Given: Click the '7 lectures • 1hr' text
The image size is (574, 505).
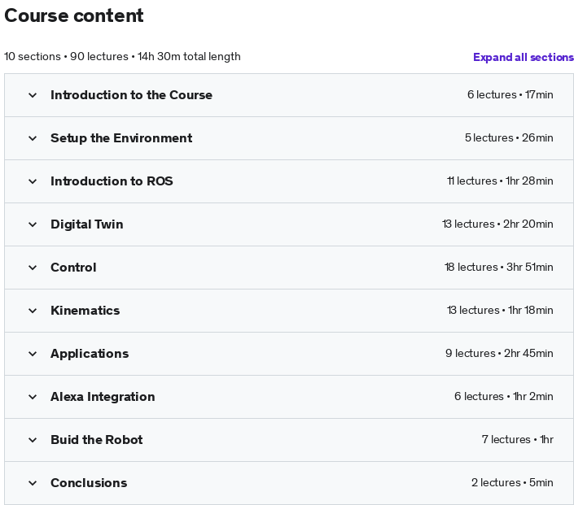Looking at the screenshot, I should point(518,440).
